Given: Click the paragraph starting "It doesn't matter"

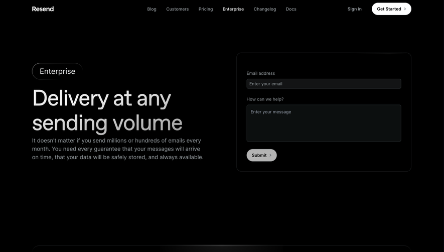Looking at the screenshot, I should (118, 149).
